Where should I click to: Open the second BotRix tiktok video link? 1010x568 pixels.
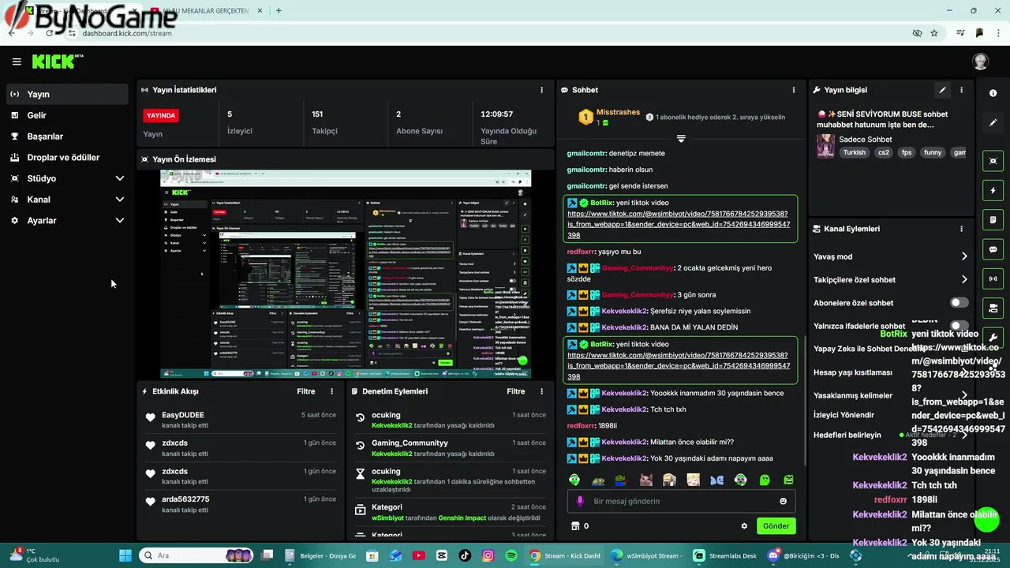point(679,366)
